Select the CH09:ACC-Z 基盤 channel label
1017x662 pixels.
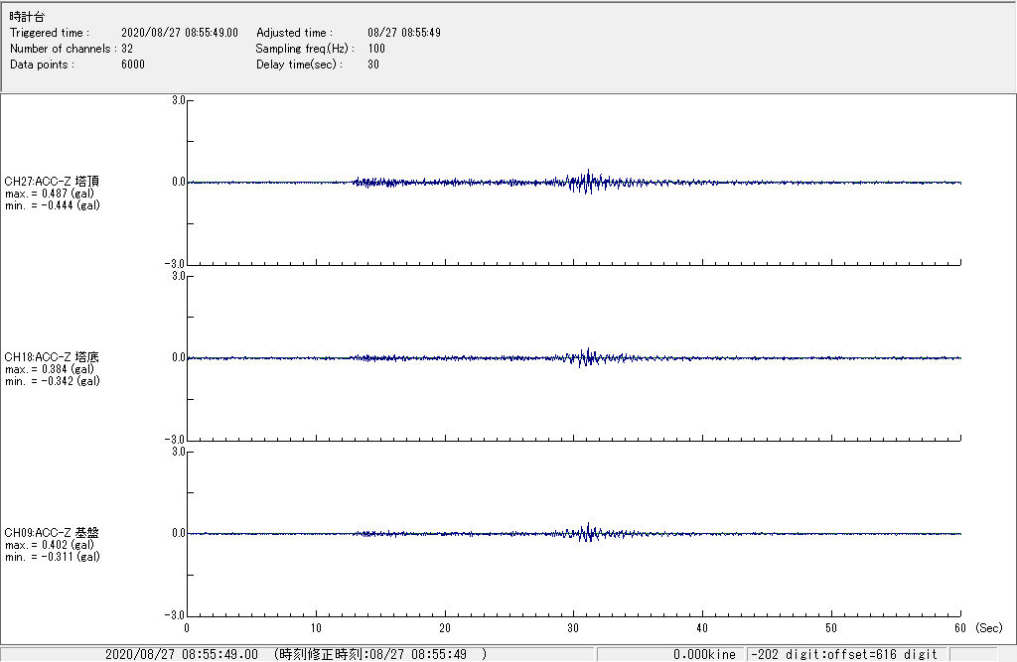point(52,533)
